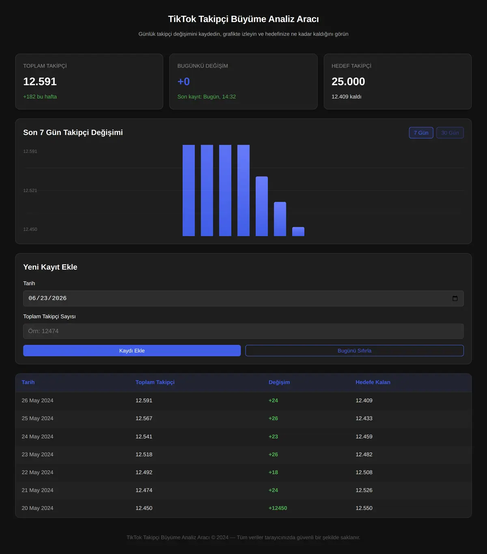The image size is (487, 554).
Task: Click the 25 May 2024 date cell
Action: point(37,419)
